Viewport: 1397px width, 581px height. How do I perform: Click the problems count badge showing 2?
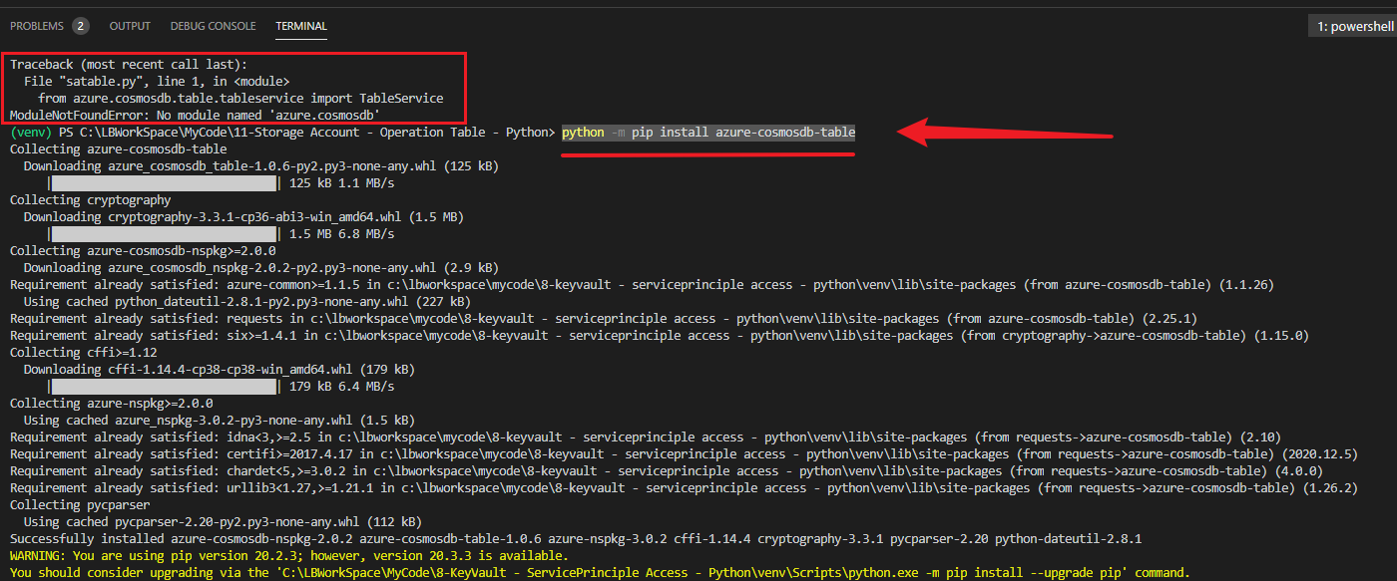tap(80, 26)
